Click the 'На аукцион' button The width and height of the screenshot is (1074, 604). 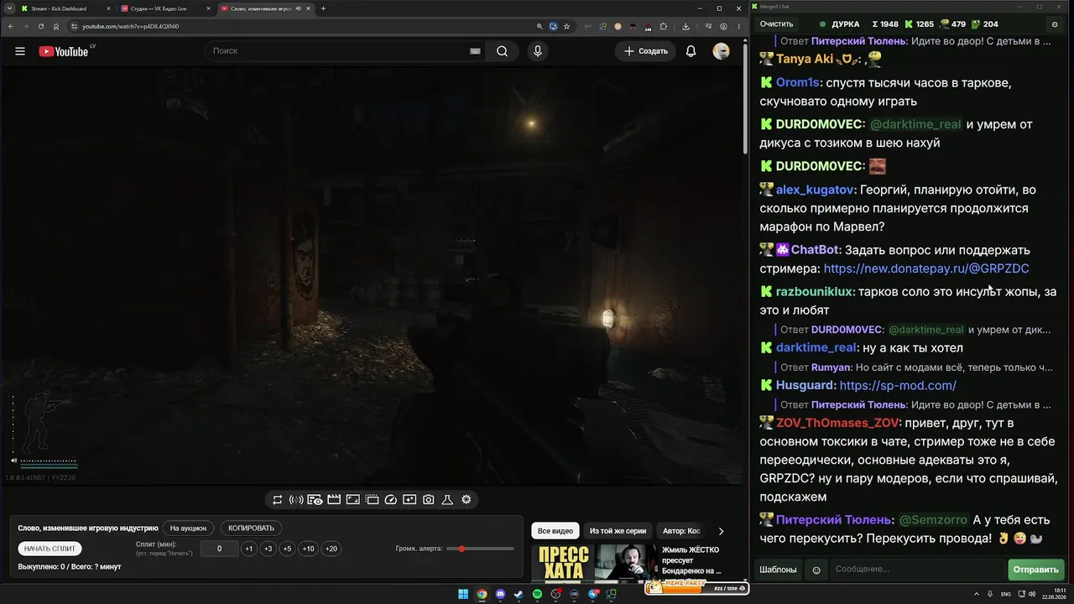tap(188, 528)
